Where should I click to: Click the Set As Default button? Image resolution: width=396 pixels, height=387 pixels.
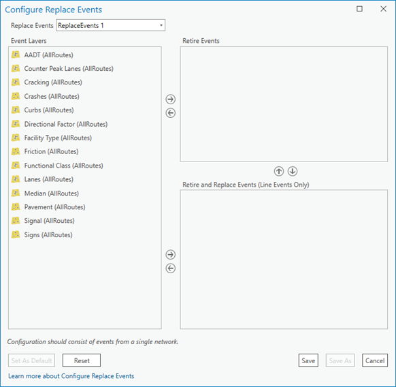pyautogui.click(x=31, y=360)
